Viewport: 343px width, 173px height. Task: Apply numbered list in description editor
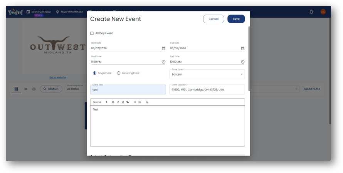[x=135, y=102]
